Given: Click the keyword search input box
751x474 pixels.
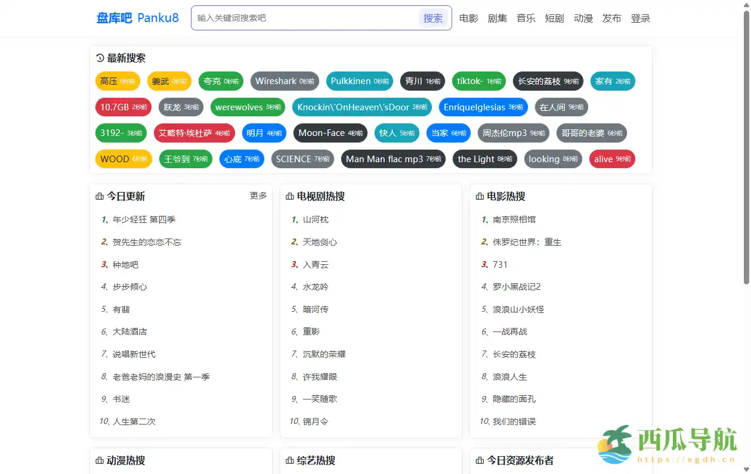Looking at the screenshot, I should point(298,18).
